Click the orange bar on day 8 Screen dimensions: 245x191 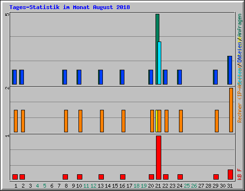point(66,121)
